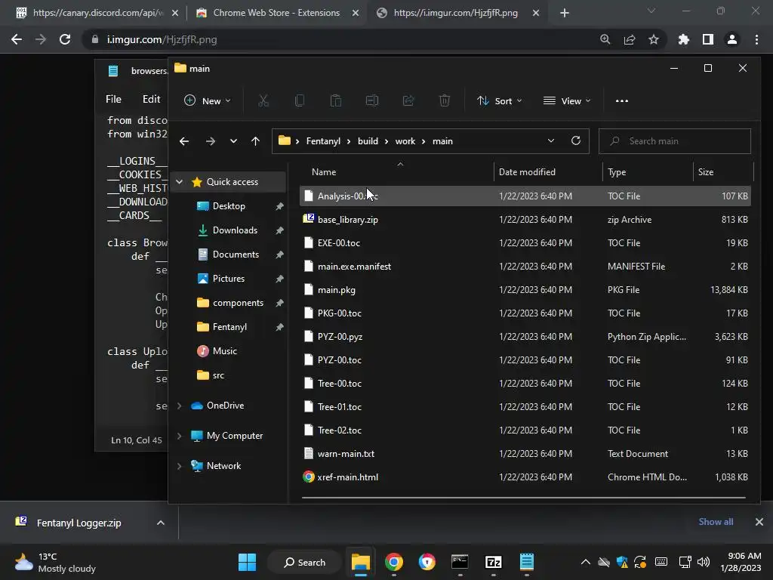Click the Delete trash icon in Explorer
Viewport: 773px width, 580px height.
point(444,100)
